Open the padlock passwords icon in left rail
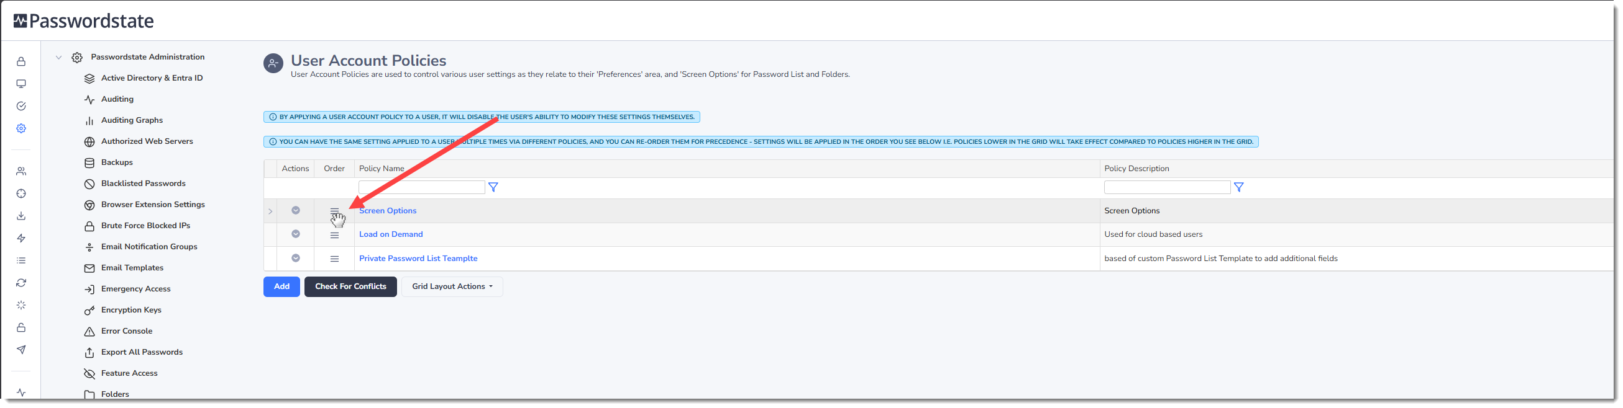 21,61
